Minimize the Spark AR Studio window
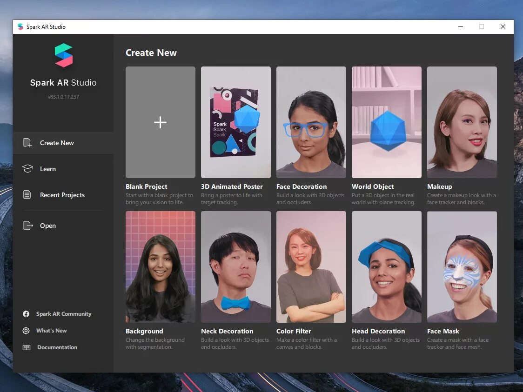 coord(461,27)
